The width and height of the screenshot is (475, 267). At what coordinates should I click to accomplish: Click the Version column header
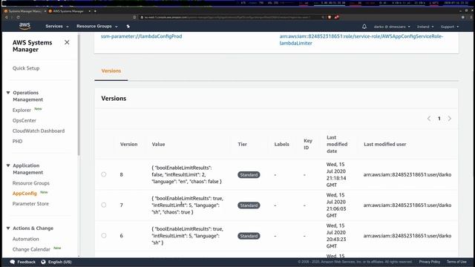pos(128,145)
